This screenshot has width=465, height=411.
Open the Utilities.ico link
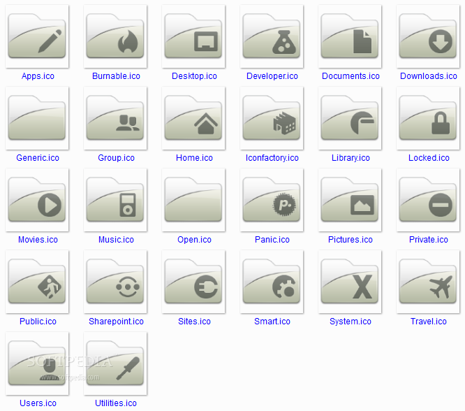[x=116, y=403]
